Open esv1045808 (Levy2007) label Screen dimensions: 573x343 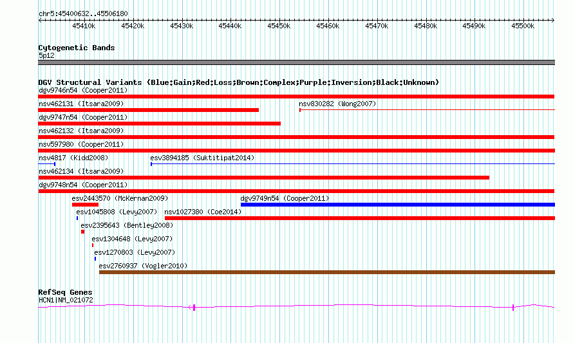pos(117,212)
